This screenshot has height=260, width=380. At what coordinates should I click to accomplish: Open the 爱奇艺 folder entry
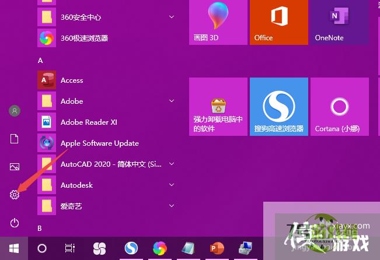107,206
